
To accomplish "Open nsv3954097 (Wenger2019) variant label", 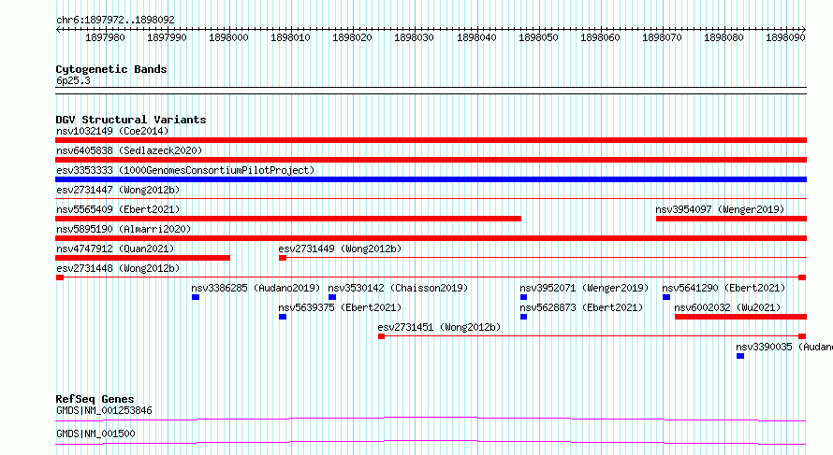I will point(720,209).
